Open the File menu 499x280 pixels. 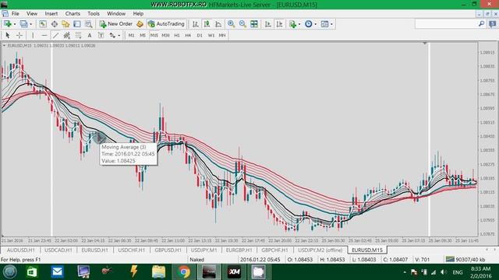16,14
